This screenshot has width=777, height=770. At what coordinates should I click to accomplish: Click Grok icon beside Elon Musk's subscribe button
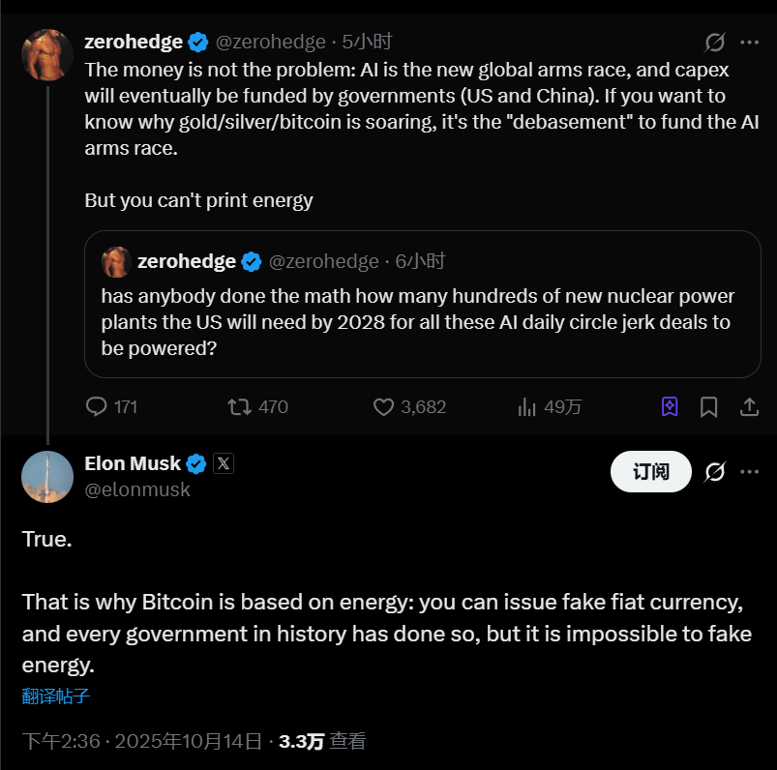pyautogui.click(x=715, y=471)
